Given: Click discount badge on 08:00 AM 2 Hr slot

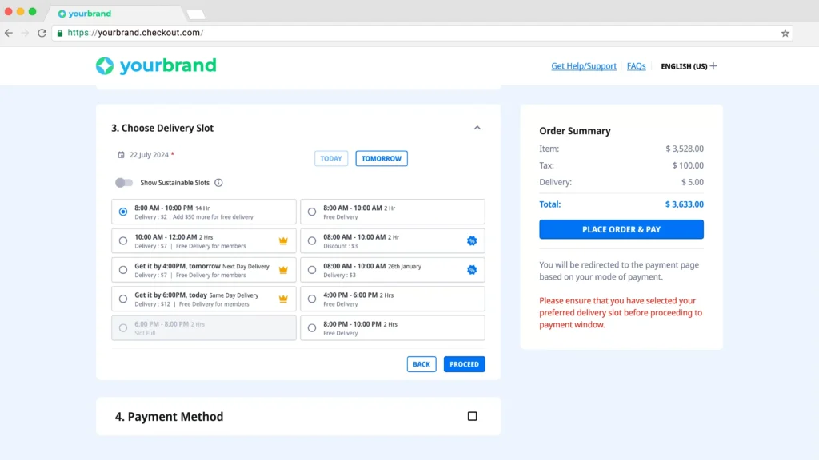Looking at the screenshot, I should (472, 241).
